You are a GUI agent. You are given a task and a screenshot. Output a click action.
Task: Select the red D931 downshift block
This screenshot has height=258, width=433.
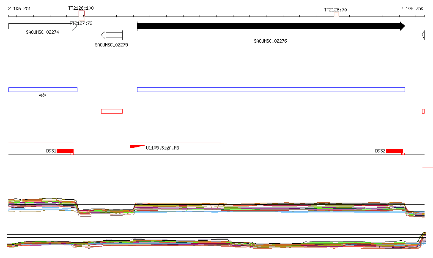[x=65, y=151]
